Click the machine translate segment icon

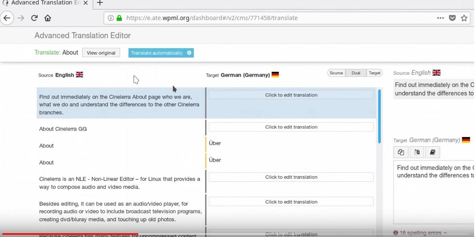[x=417, y=152]
